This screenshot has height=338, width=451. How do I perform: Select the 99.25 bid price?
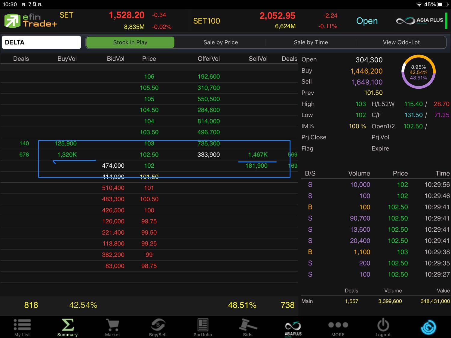(x=149, y=243)
